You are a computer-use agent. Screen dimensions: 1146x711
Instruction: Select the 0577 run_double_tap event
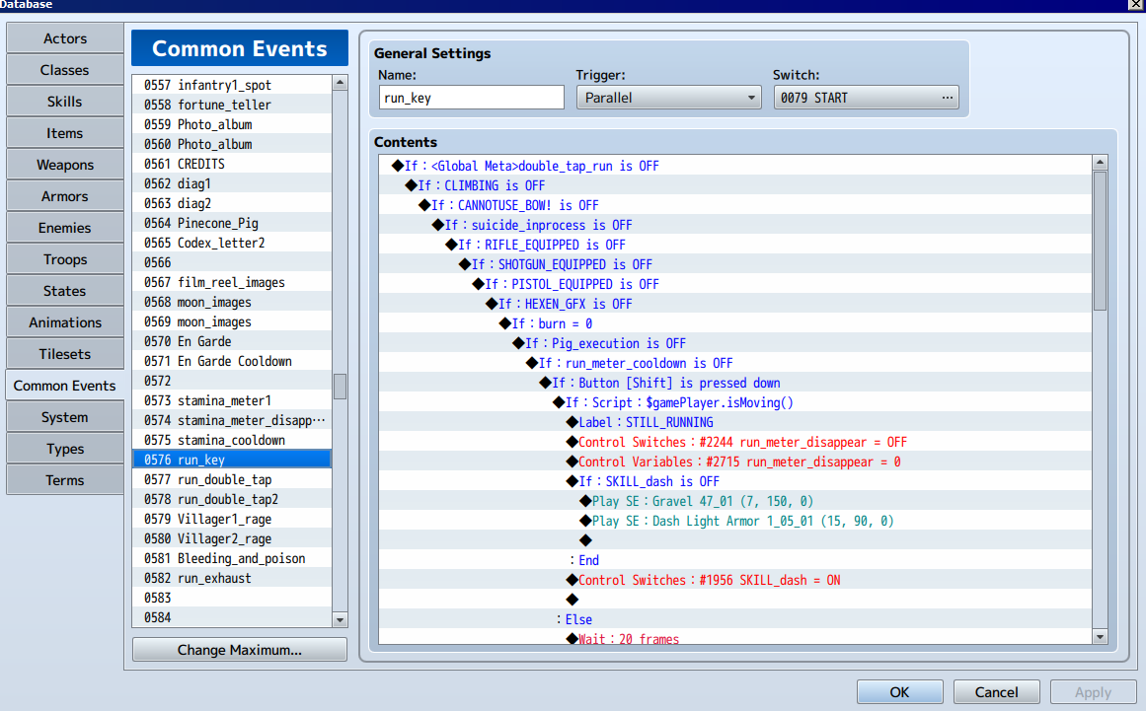point(232,479)
